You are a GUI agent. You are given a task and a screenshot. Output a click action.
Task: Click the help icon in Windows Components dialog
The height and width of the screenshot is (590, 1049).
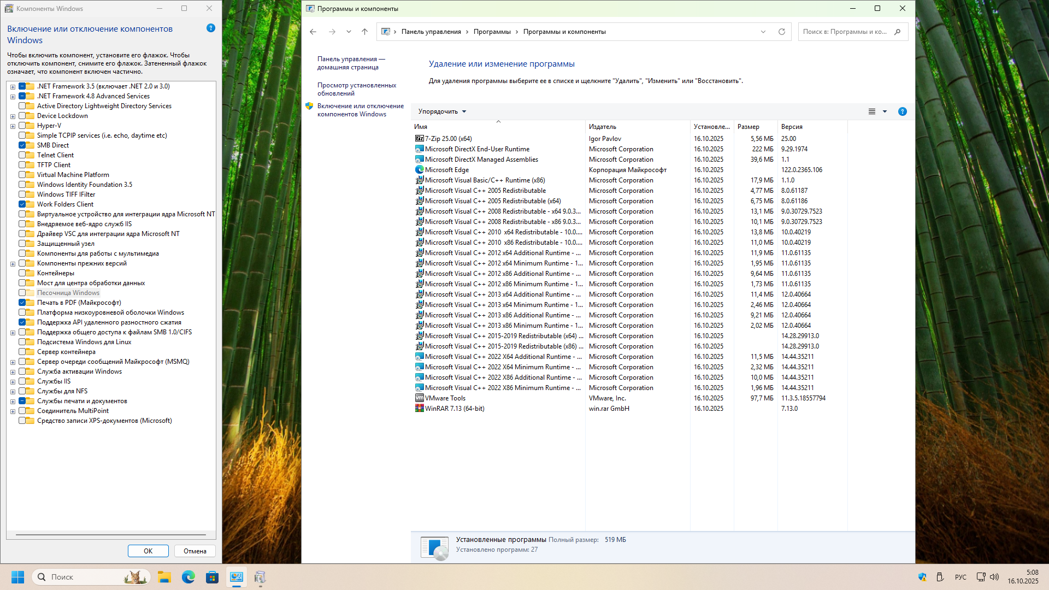coord(211,28)
